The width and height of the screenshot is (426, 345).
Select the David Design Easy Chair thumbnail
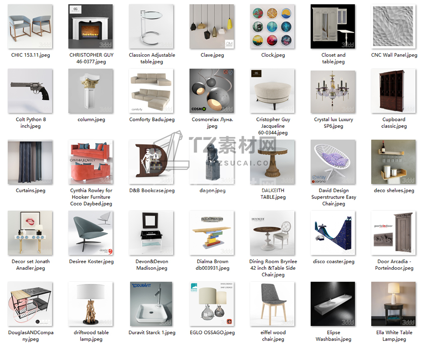pyautogui.click(x=333, y=162)
